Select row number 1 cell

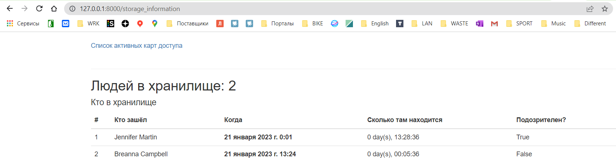click(x=97, y=137)
